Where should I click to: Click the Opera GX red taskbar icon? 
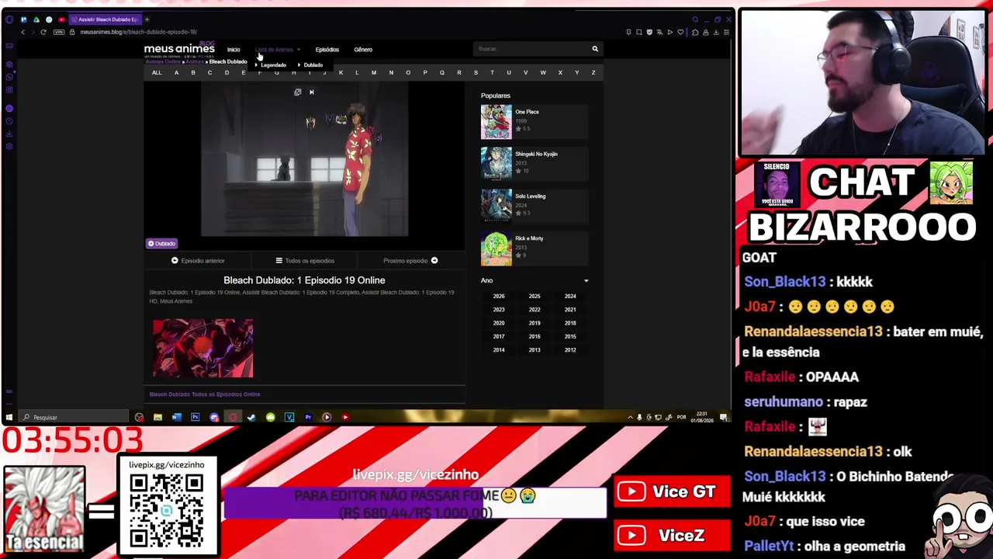pos(233,417)
